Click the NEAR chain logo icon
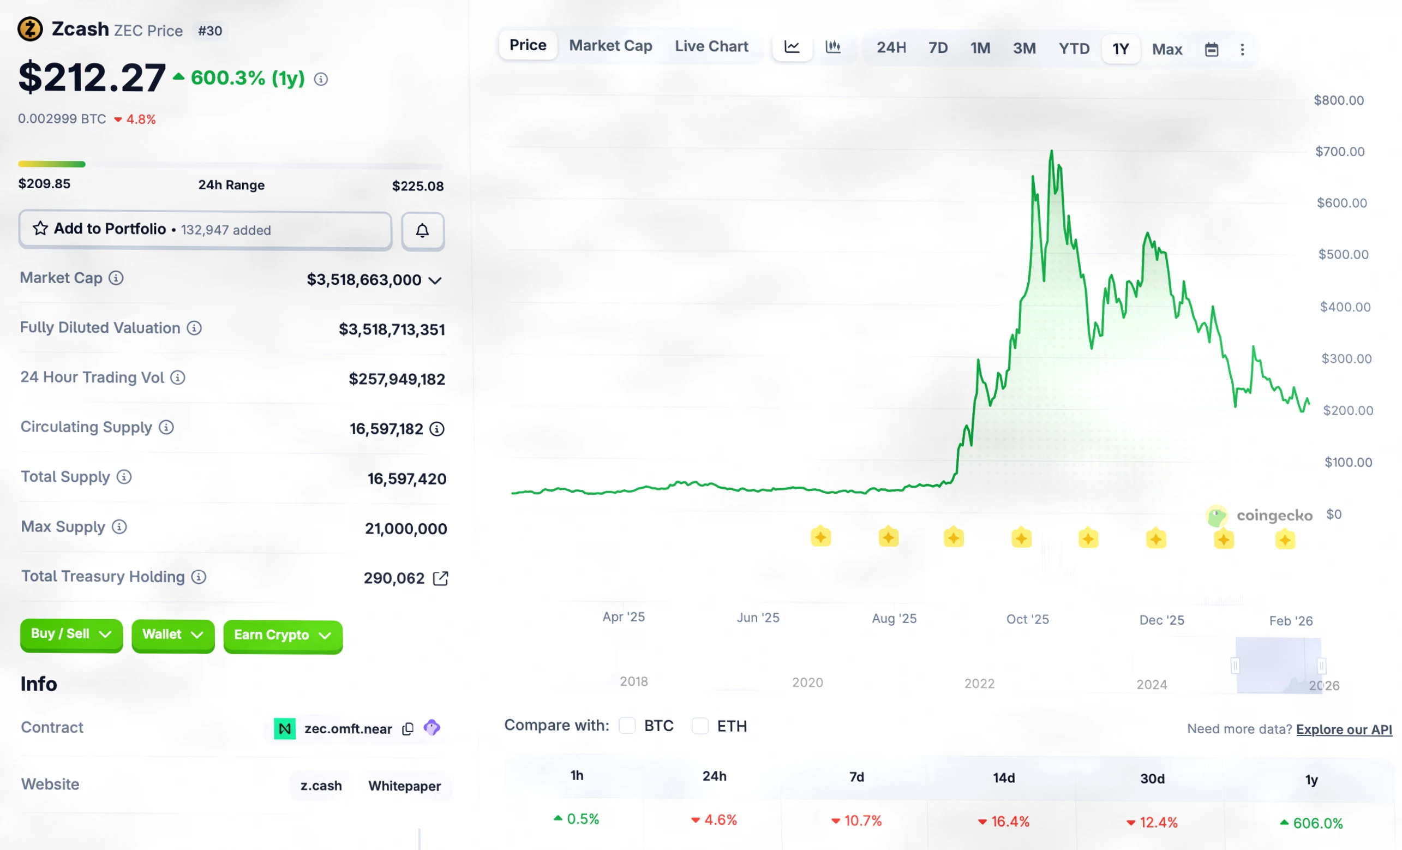 (285, 729)
